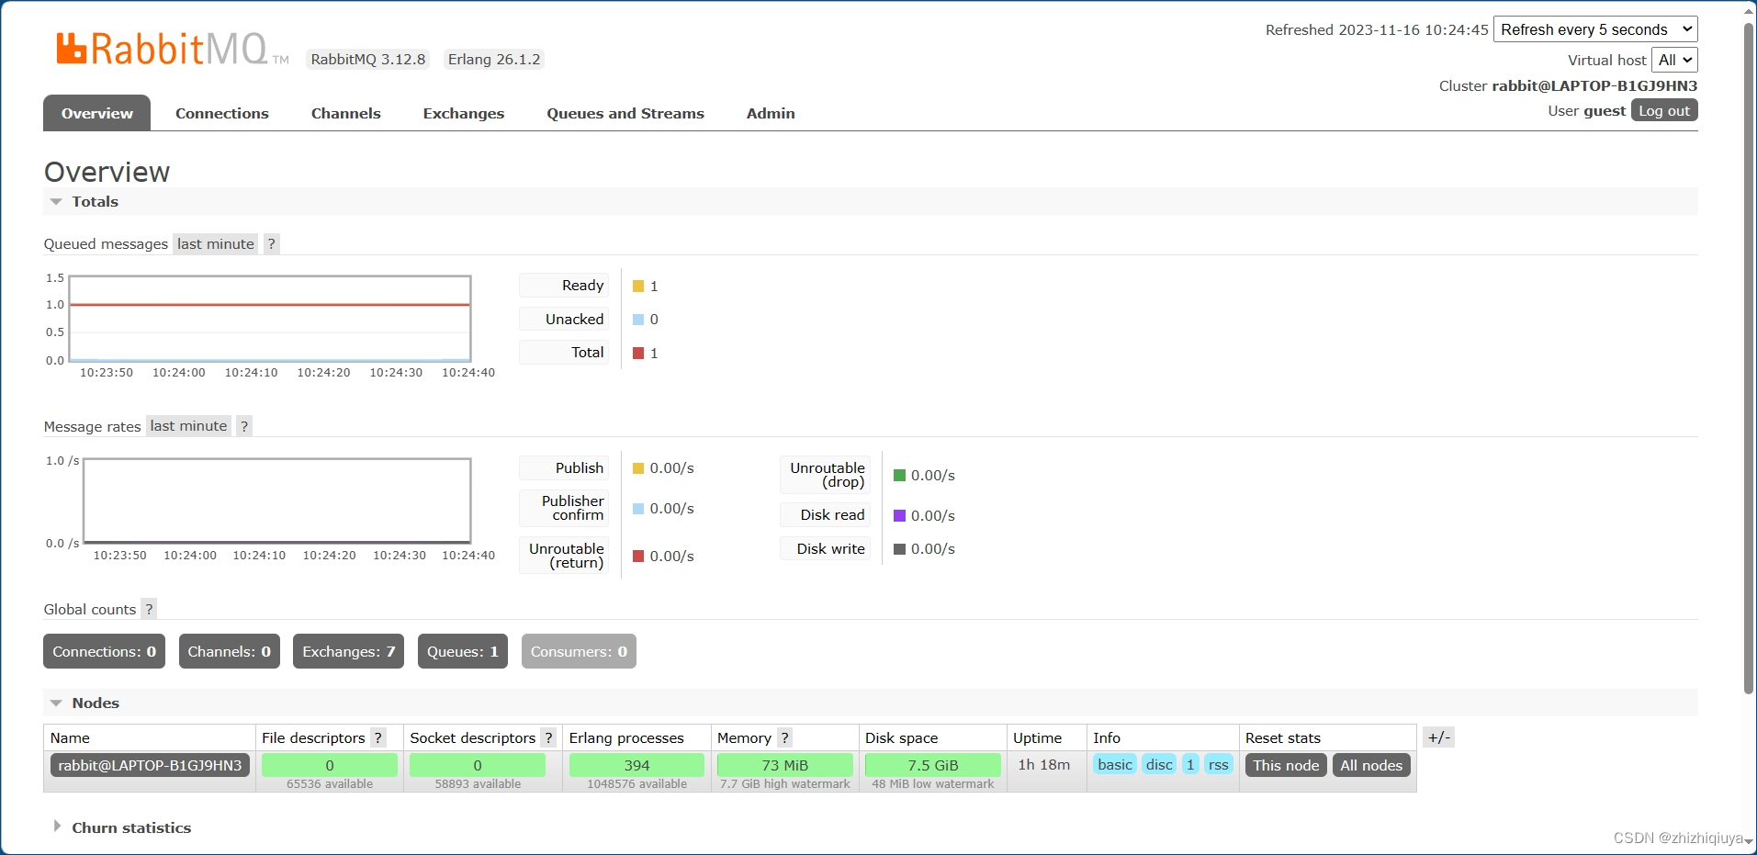Click the 'Disk space' column header
The height and width of the screenshot is (855, 1757).
(x=902, y=737)
